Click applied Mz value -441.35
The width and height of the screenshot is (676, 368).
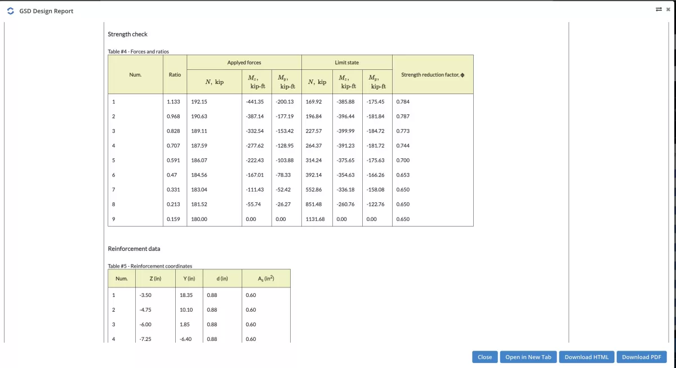[255, 101]
